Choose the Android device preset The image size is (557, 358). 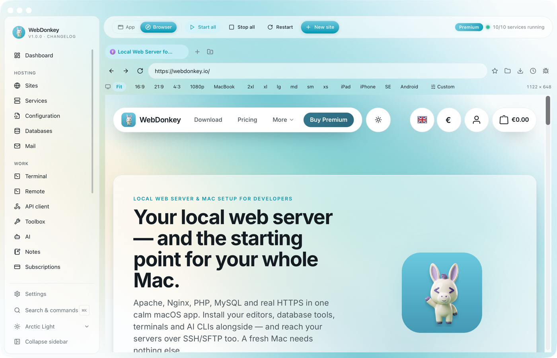(409, 87)
